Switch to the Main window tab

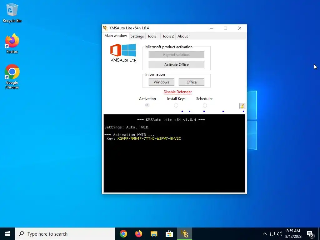coord(116,36)
